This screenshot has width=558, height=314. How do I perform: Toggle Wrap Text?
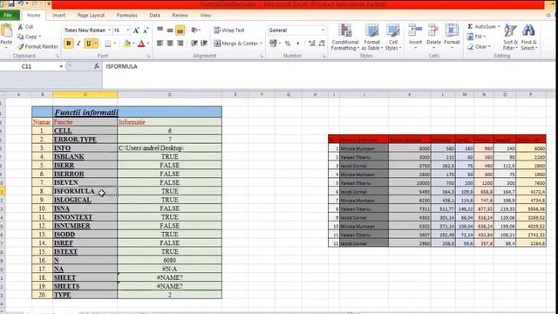coord(228,31)
